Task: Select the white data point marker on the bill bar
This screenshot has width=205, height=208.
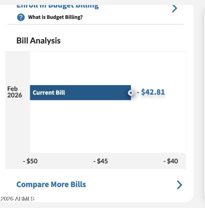Action: pos(131,93)
